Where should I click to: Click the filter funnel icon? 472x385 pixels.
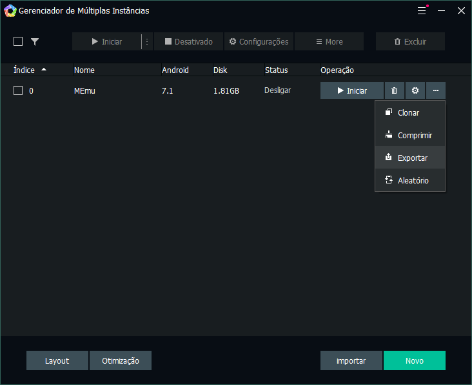coord(35,41)
